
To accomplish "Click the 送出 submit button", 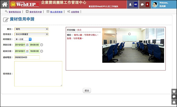I will click(x=87, y=90).
